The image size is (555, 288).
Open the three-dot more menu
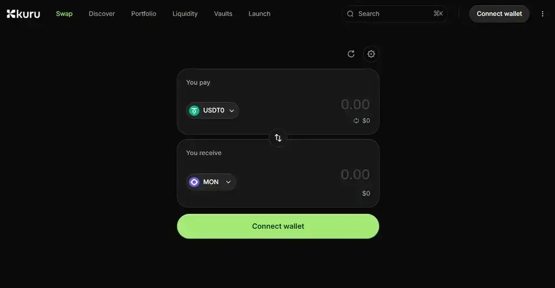pyautogui.click(x=542, y=14)
